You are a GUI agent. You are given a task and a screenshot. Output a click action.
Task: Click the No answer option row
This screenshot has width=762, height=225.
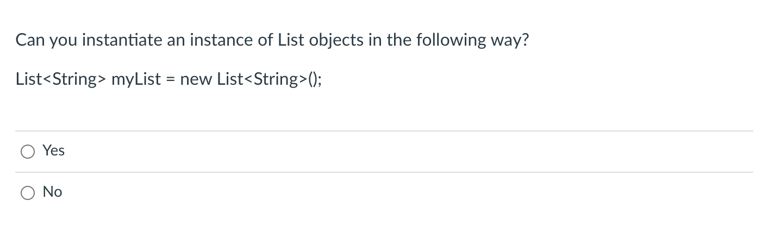coord(384,193)
